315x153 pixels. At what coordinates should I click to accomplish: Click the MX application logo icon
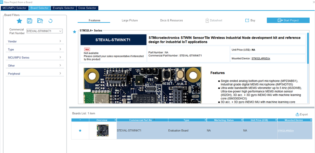[x=2, y=2]
